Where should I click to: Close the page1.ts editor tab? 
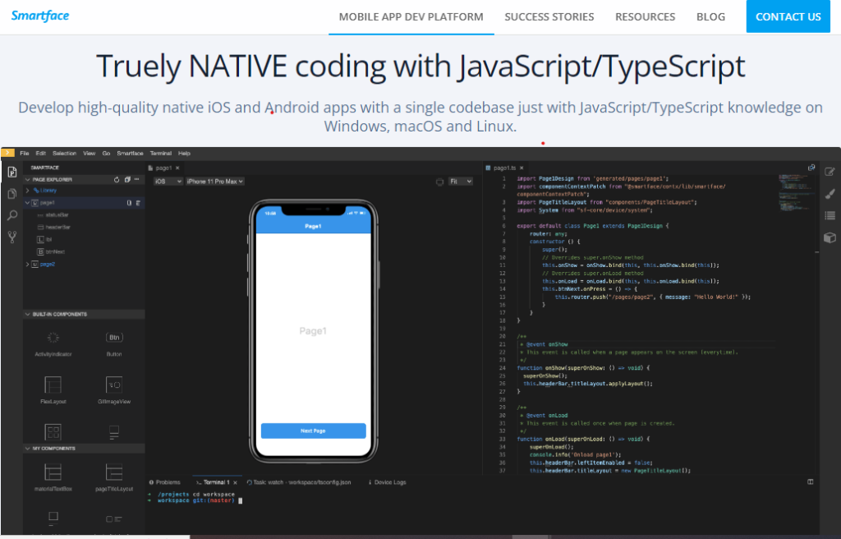tap(521, 168)
